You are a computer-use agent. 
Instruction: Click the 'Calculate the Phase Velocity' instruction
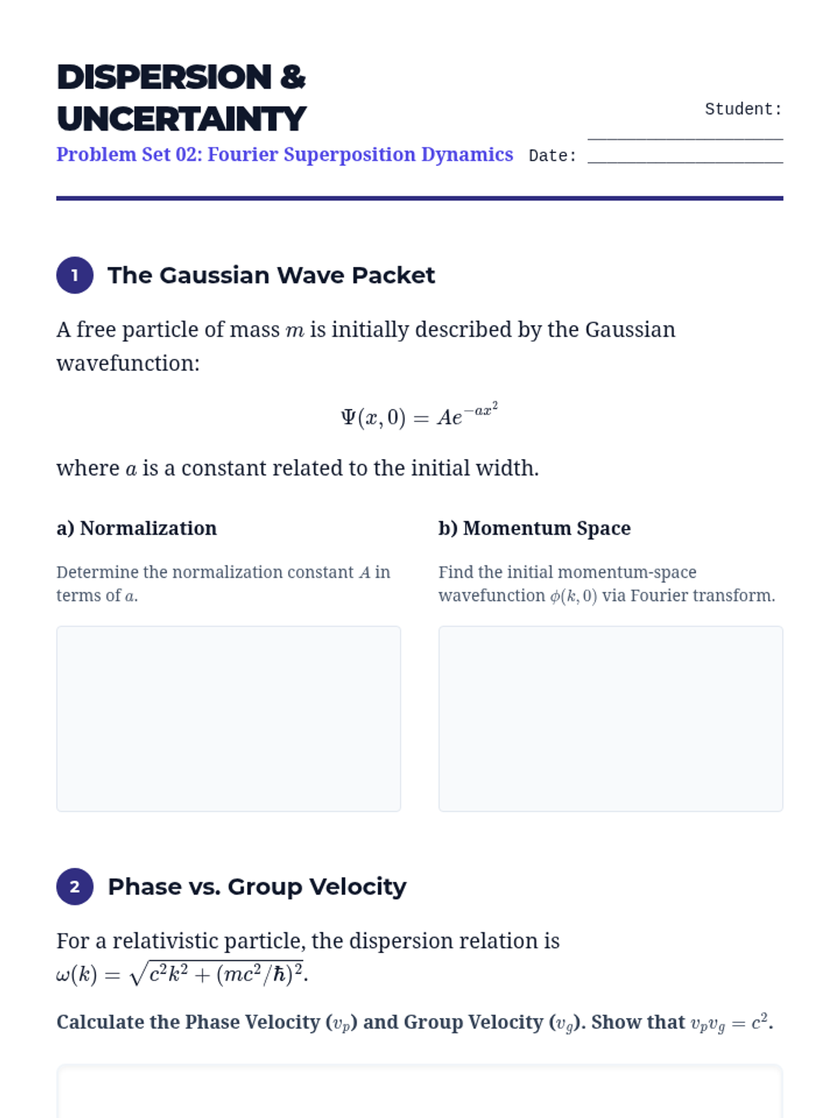click(x=414, y=1022)
